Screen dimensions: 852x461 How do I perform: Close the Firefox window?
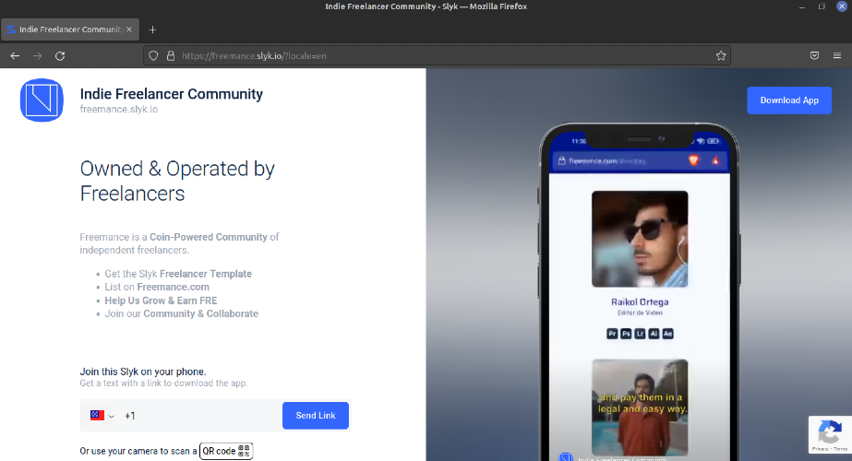842,6
